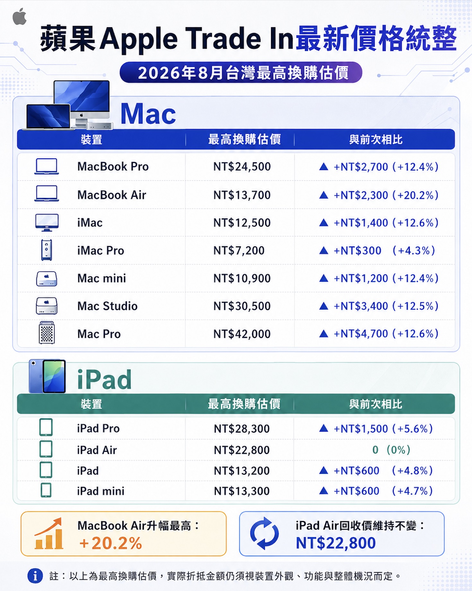Click 與前次相比 in the green iPad header
Screen dimensions: 472x591
(x=376, y=404)
